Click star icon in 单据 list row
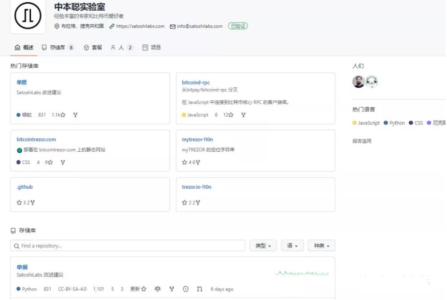The height and width of the screenshot is (300, 447). (x=144, y=289)
